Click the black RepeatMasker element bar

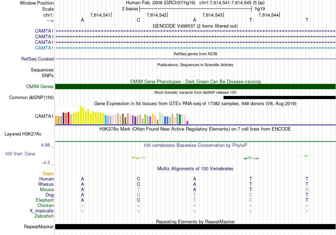click(x=195, y=227)
